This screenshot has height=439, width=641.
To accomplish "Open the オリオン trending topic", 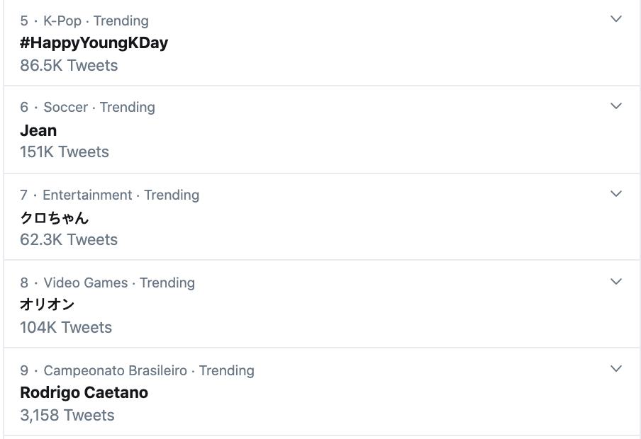I will pos(47,304).
